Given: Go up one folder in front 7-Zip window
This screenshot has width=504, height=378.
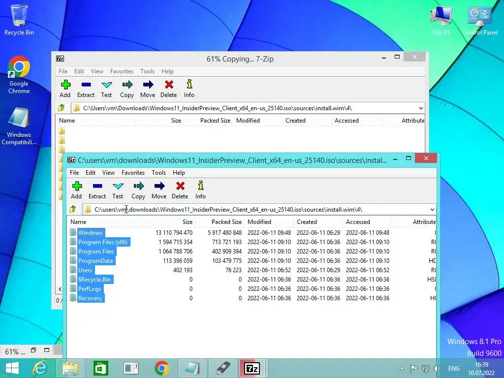Looking at the screenshot, I should tap(73, 209).
